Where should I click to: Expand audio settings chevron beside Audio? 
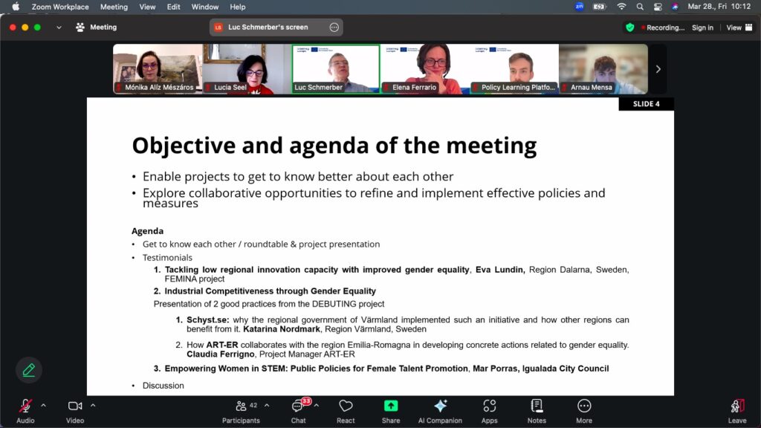pos(43,406)
